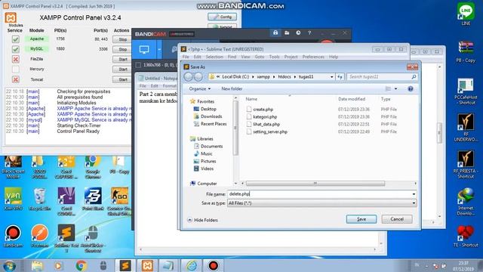Start the FileZilla module in XAMPP

point(122,59)
